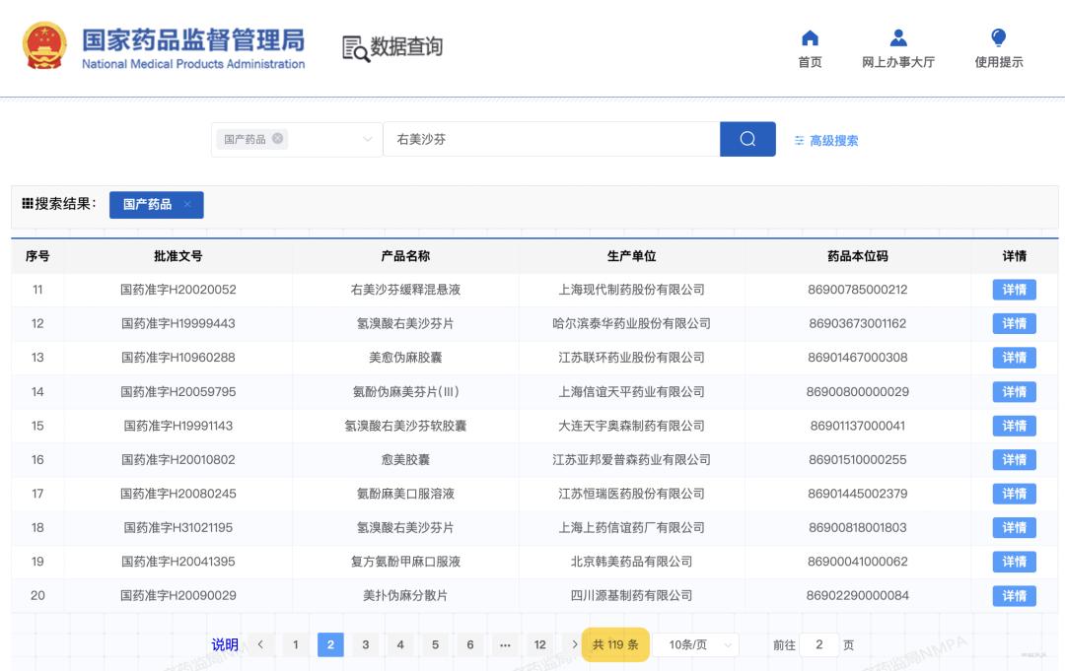The image size is (1065, 671).
Task: Select the 国产药品 results tab
Action: 150,205
